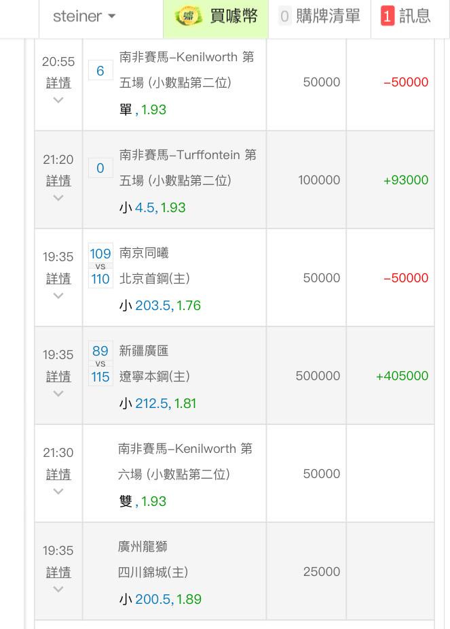Click score box 110 for 北京首鋼
Viewport: 450px width, 629px height.
[100, 279]
